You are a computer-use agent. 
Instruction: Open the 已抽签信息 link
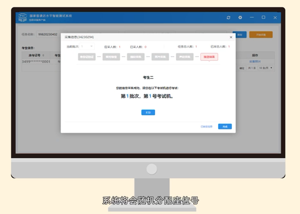pos(206,126)
